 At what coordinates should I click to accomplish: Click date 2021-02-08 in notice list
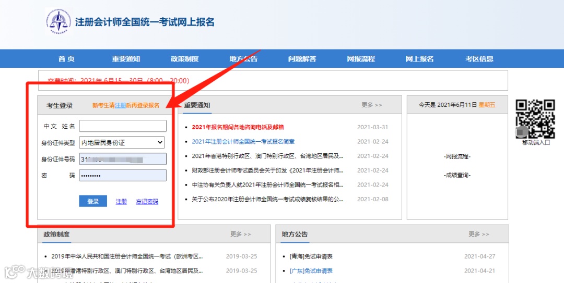pyautogui.click(x=373, y=199)
